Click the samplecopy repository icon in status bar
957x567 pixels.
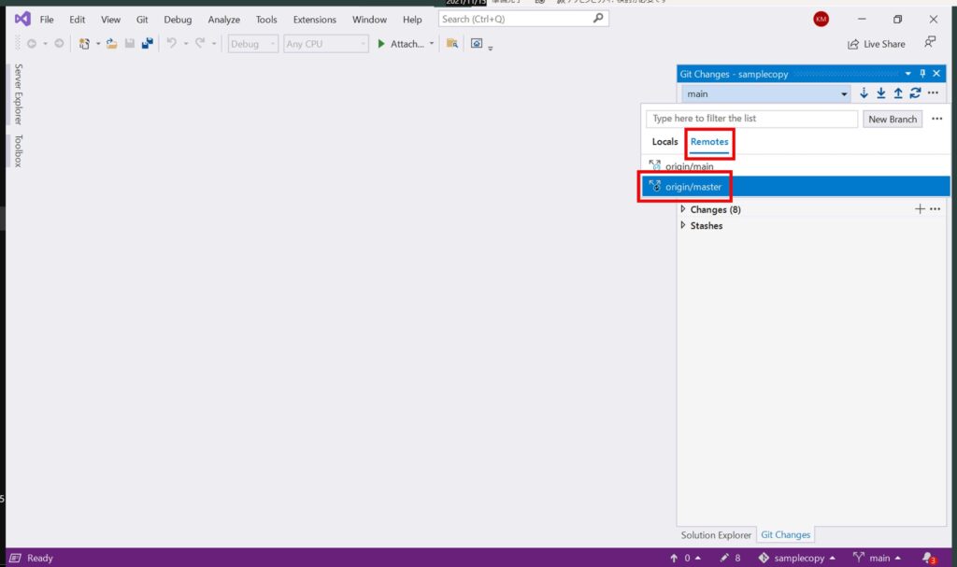764,558
